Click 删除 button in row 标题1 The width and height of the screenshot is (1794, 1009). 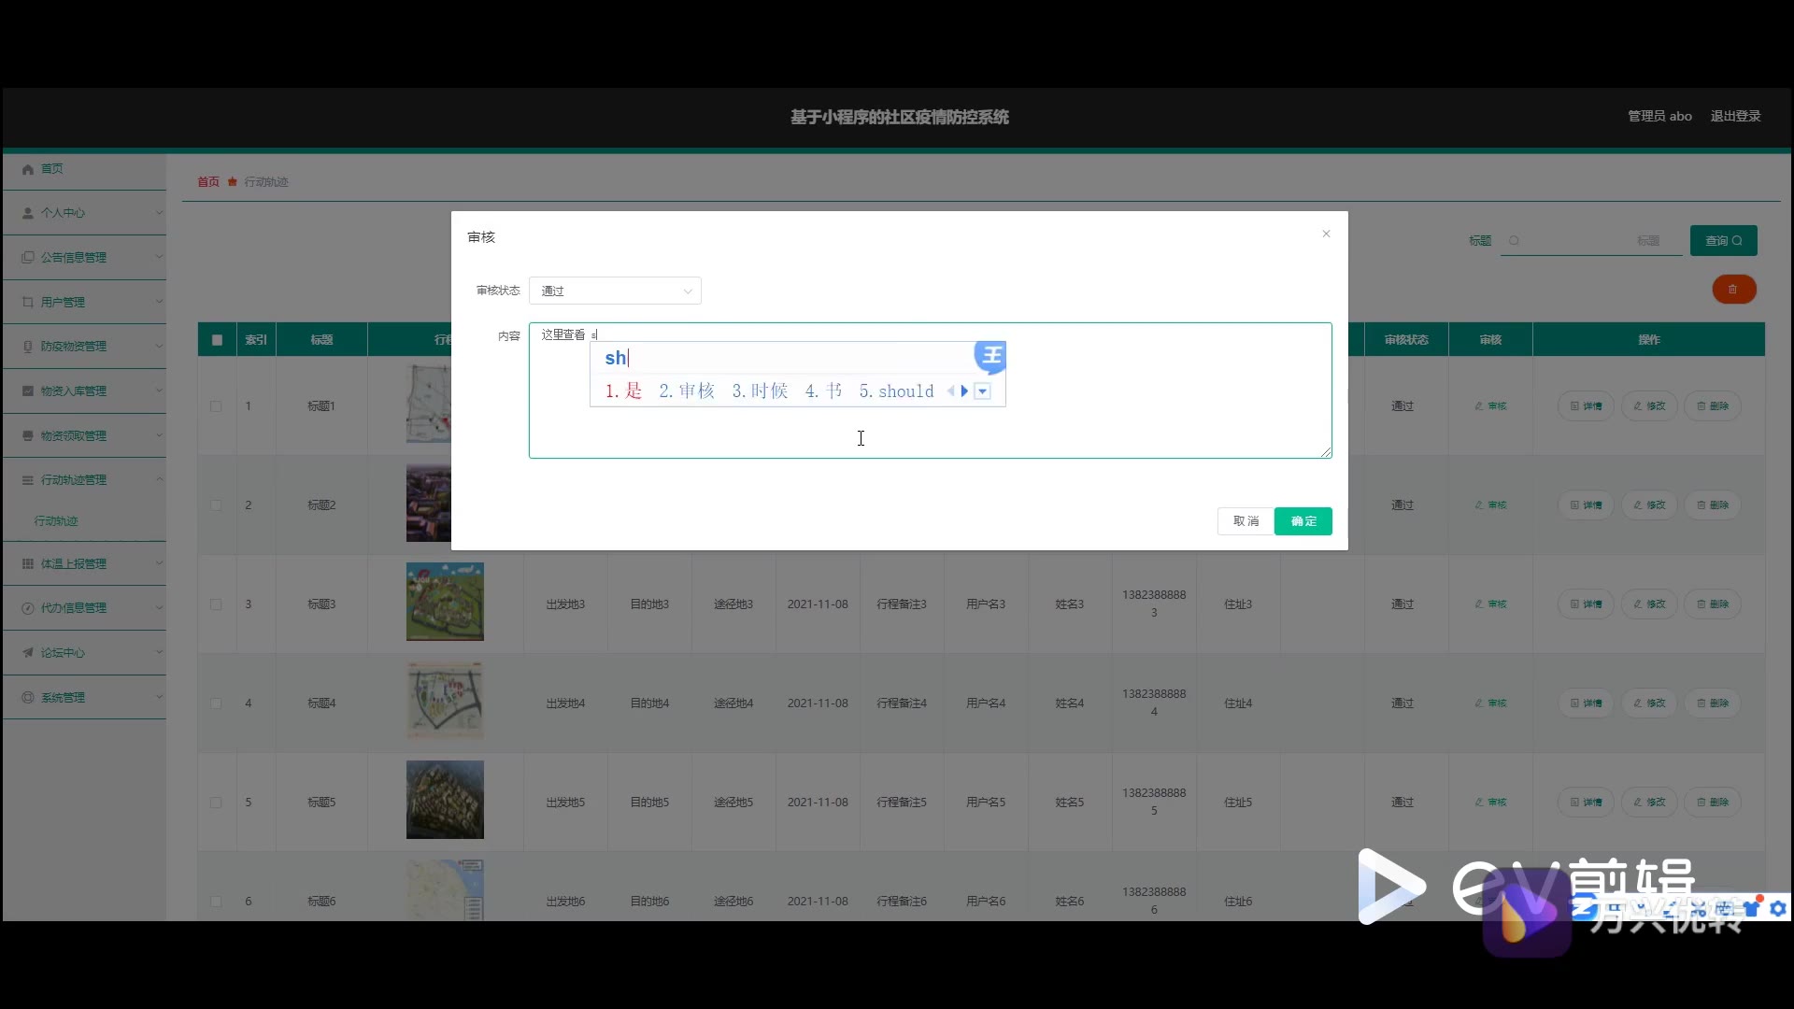(1713, 406)
